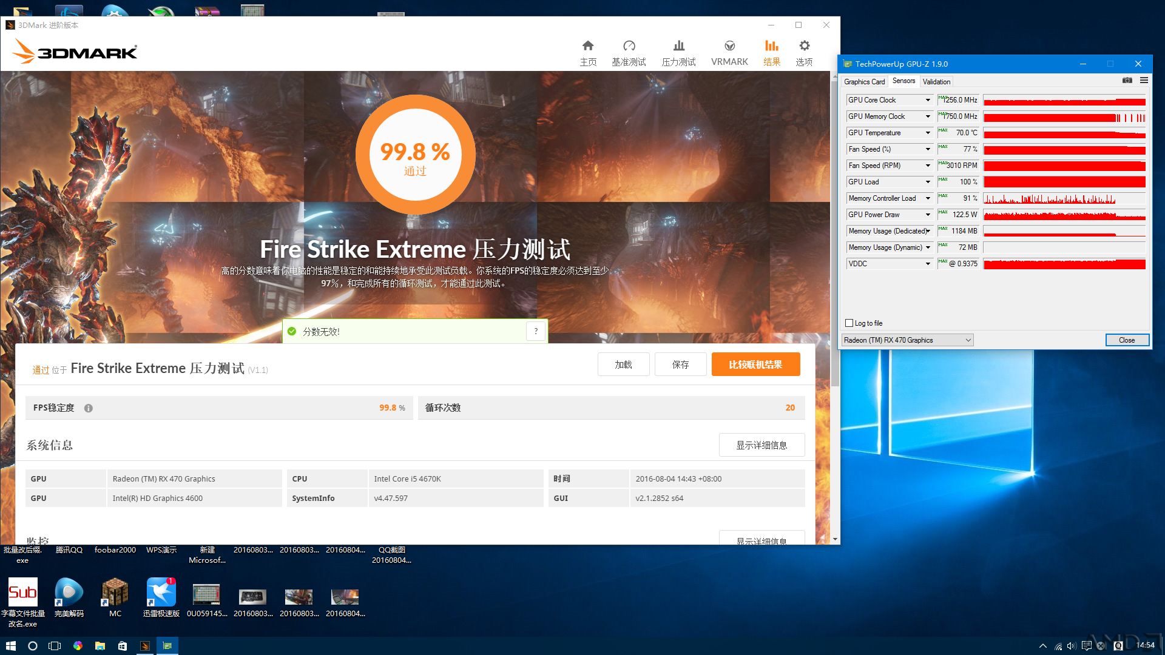Screen dimensions: 1165x655
Task: Click the green score validity check icon
Action: [x=292, y=331]
